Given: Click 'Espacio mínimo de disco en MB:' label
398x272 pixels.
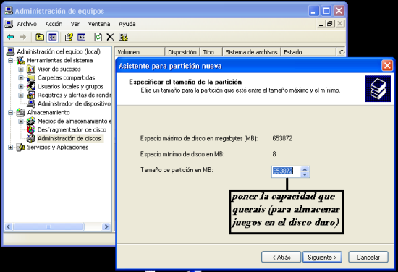Looking at the screenshot, I should [182, 154].
